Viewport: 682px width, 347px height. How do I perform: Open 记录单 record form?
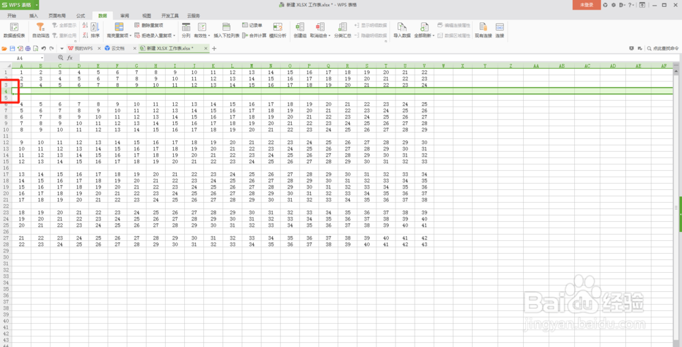252,26
